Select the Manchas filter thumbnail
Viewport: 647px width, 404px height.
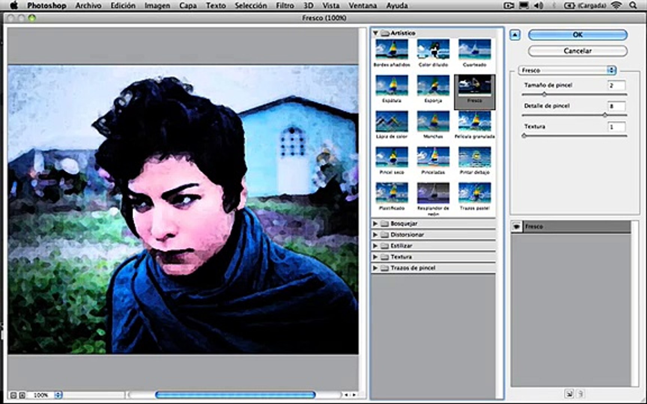click(433, 121)
